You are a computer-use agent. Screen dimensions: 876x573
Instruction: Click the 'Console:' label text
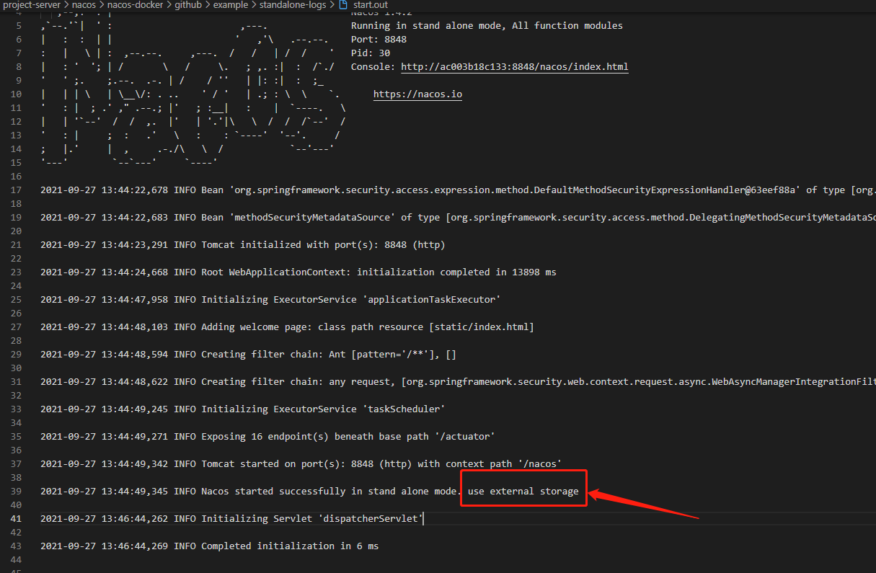pos(373,67)
